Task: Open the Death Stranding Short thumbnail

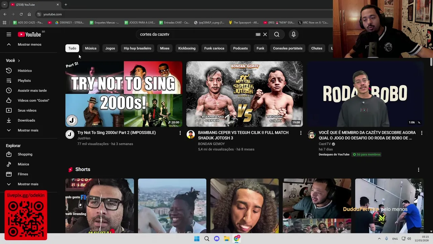Action: 99,206
